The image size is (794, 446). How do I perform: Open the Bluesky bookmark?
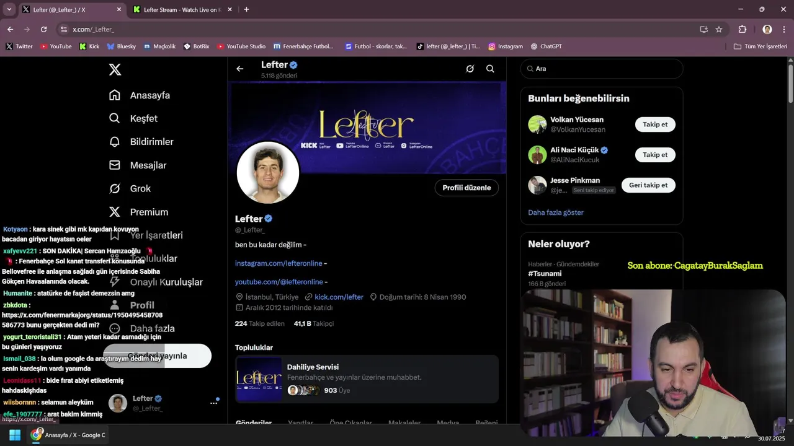click(121, 46)
